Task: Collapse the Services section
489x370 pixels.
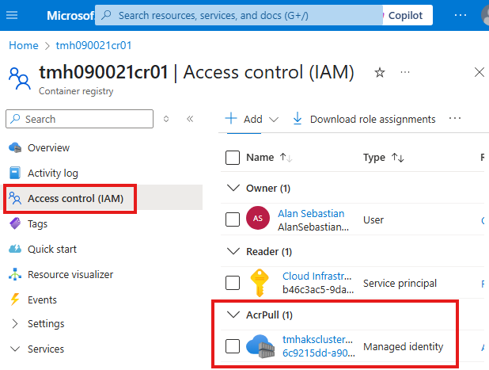Action: [15, 349]
